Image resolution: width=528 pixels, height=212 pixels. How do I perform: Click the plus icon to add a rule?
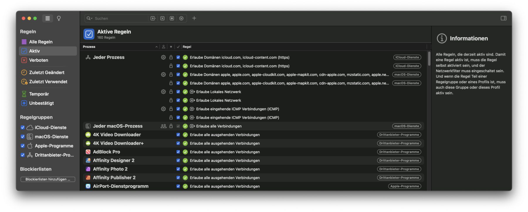pos(194,18)
